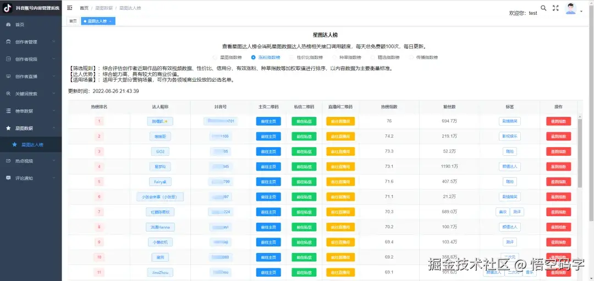This screenshot has height=281, width=594.
Task: Click 前往私信 for rank 7
Action: (x=304, y=212)
